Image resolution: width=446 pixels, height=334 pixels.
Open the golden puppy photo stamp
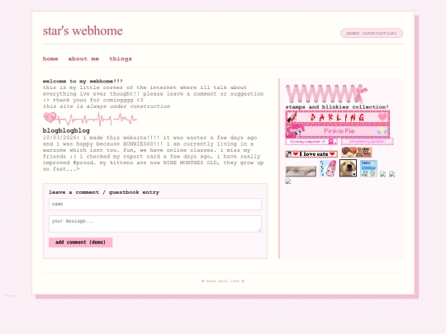348,168
